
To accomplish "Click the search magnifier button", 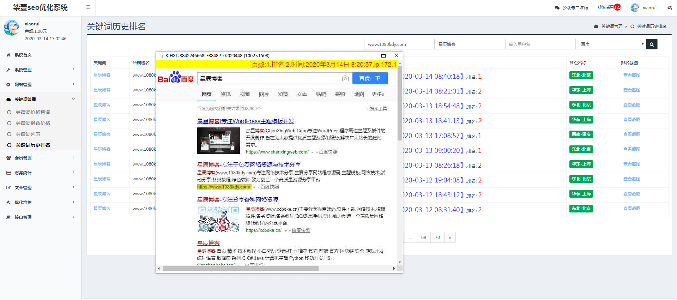I will 652,44.
